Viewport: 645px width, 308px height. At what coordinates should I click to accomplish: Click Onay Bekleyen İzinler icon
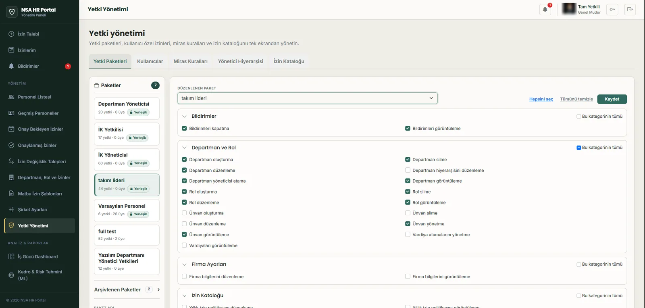pos(11,129)
